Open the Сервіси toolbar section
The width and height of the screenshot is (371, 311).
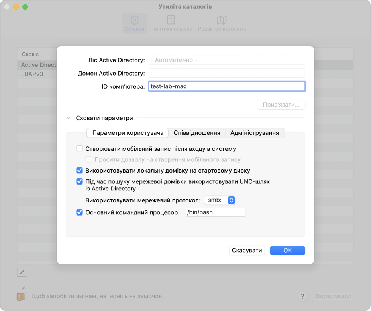tap(134, 23)
